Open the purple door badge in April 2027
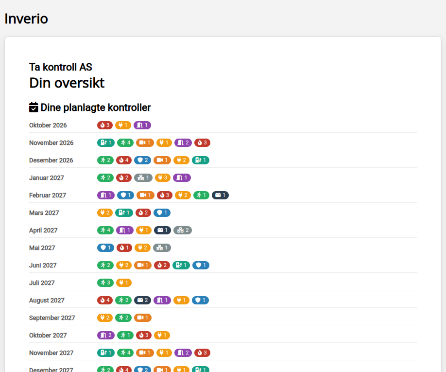The height and width of the screenshot is (372, 446). [x=124, y=230]
